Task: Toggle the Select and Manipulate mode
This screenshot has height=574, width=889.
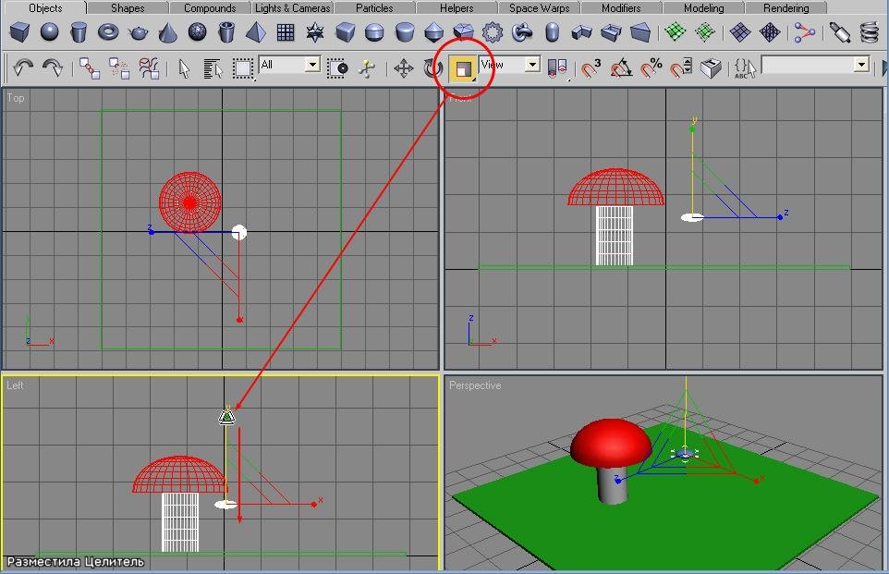Action: point(367,68)
